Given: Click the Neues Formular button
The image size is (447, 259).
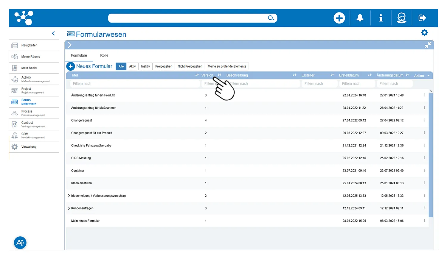Looking at the screenshot, I should [89, 66].
